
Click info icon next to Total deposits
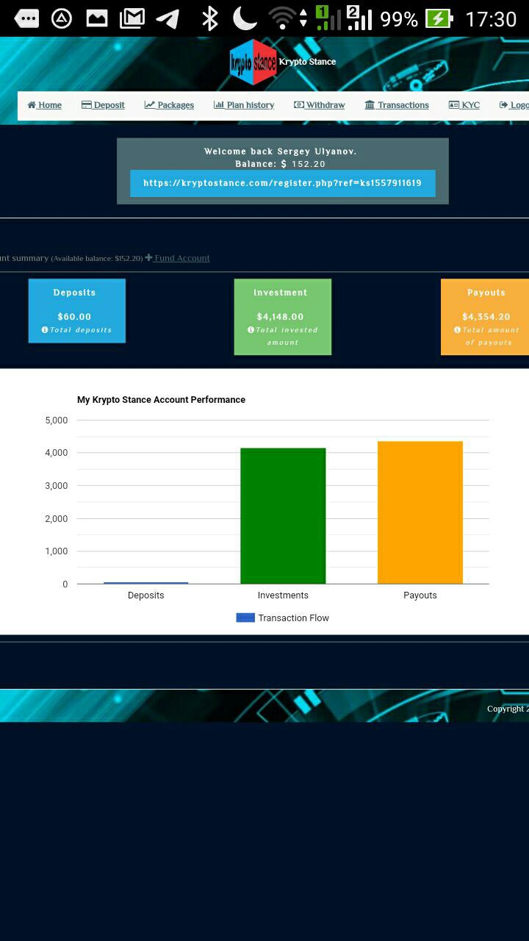click(45, 330)
